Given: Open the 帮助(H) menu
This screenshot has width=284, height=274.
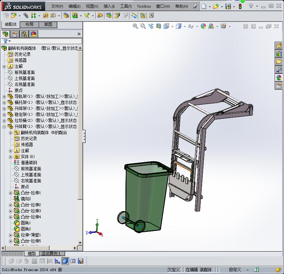Looking at the screenshot, I should [182, 6].
